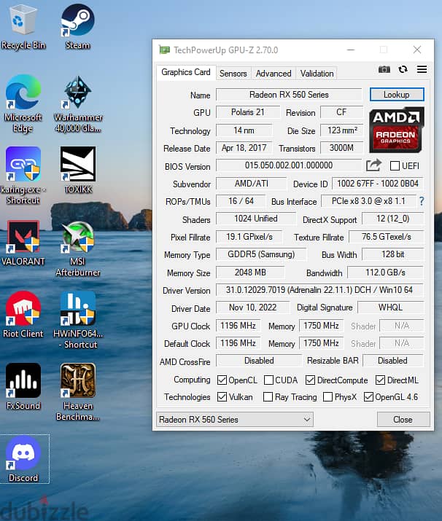Toggle the Ray Tracing checkbox
Image resolution: width=442 pixels, height=521 pixels.
pos(268,396)
